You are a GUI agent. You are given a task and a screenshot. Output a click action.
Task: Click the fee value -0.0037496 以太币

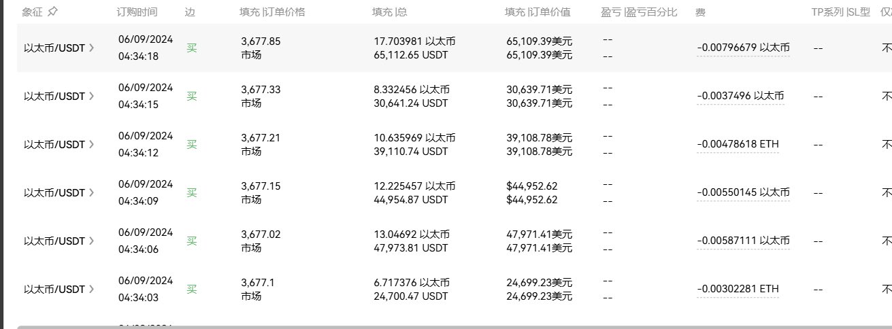tap(740, 96)
